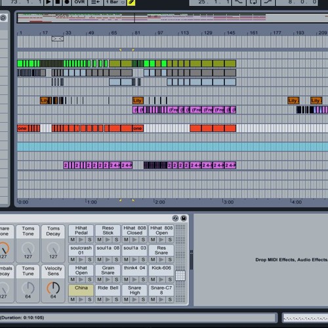Select the Kick-606 drum pad
The width and height of the screenshot is (328, 328).
(x=161, y=270)
